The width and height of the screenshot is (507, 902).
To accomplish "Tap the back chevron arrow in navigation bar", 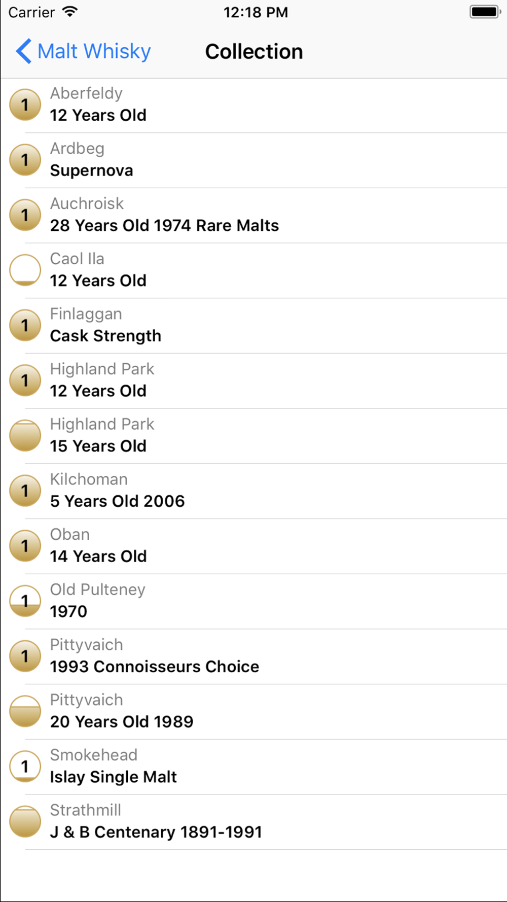I will pyautogui.click(x=23, y=51).
